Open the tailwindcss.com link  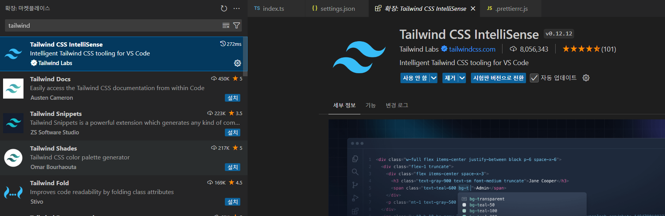point(472,49)
